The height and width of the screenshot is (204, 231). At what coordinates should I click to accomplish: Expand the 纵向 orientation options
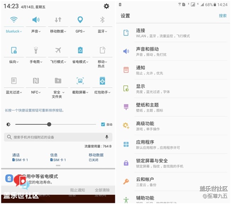tap(14, 62)
